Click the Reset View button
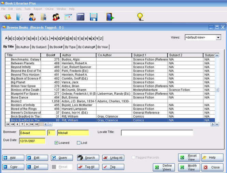The width and height of the screenshot is (227, 173). point(189,158)
